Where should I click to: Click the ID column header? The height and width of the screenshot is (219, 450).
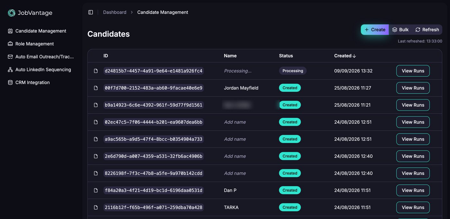(x=106, y=56)
